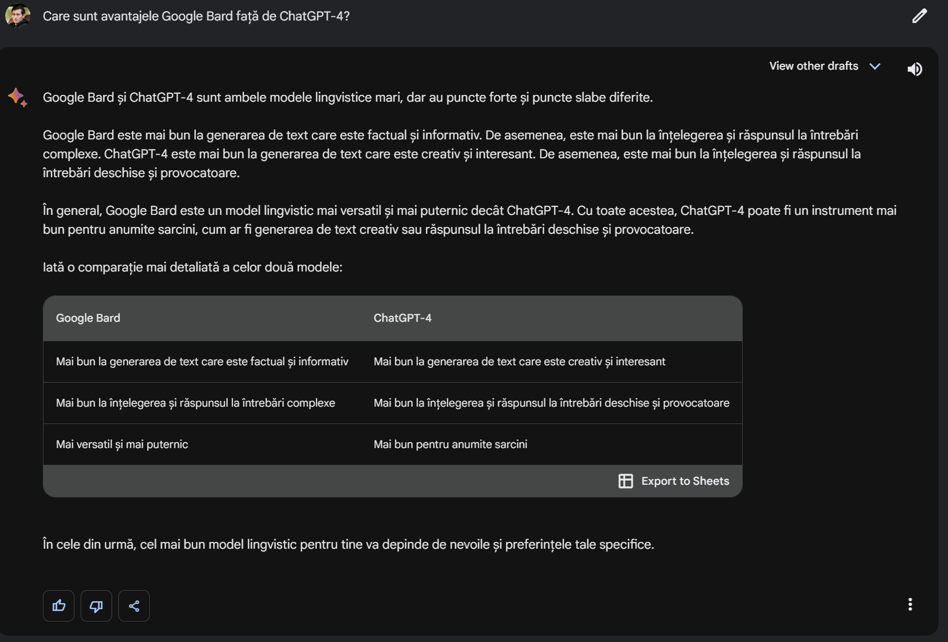Click the edit prompt pencil icon

919,16
